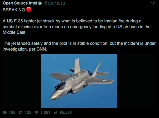The height and width of the screenshot is (118, 159).
Task: Click the 125 retweets count
Action: pos(28,112)
